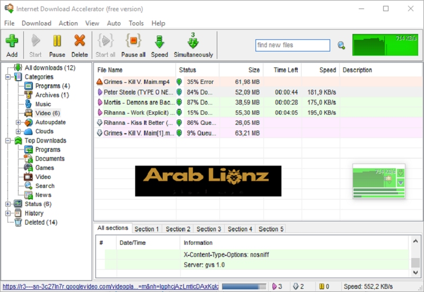The height and width of the screenshot is (292, 424).
Task: Select Rihanna - Kiss It Better row
Action: tap(258, 123)
